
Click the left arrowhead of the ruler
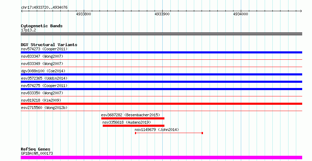[x=22, y=11]
